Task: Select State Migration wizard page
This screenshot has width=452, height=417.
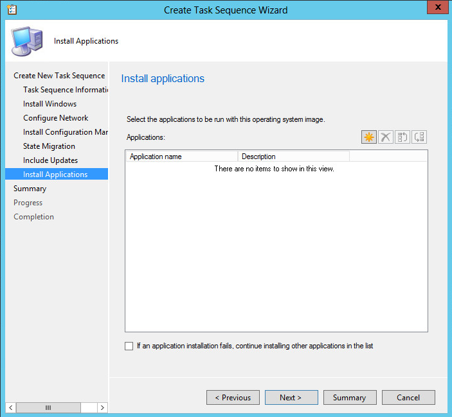Action: (49, 146)
